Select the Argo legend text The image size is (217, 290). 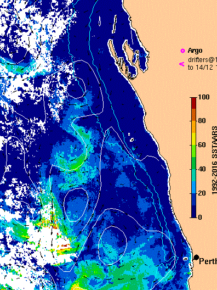[195, 51]
